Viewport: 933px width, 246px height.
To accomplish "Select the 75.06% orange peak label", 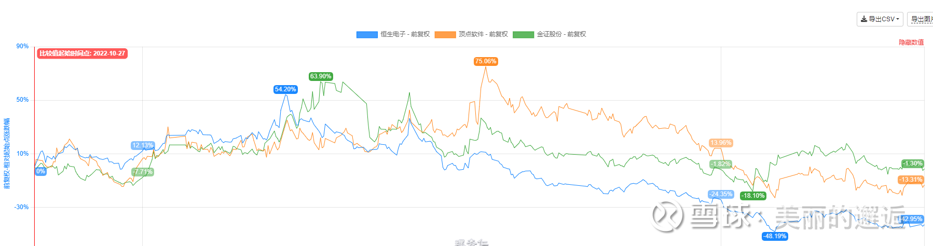I will 486,61.
